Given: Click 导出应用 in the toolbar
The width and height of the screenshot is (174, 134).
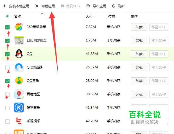Looking at the screenshot, I should (x=100, y=6).
